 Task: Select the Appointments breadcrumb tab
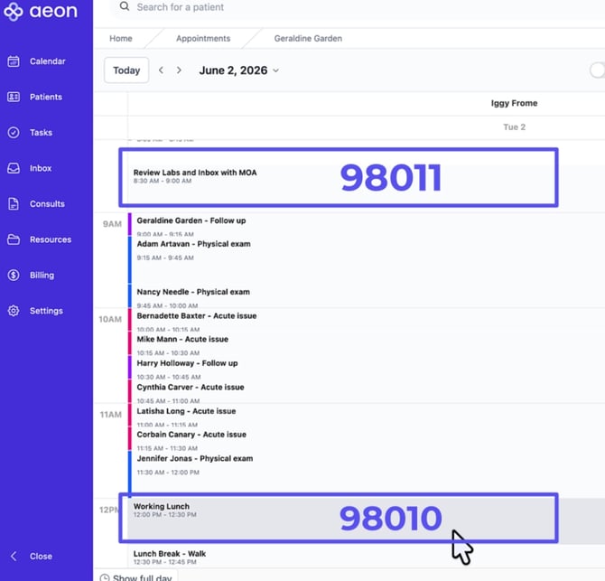(x=203, y=38)
